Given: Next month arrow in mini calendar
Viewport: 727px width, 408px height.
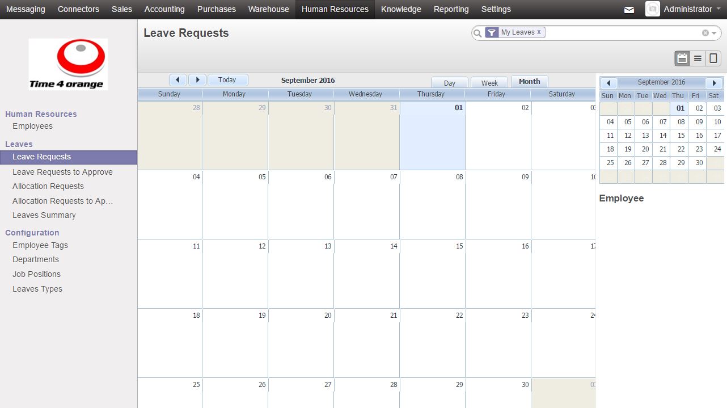Looking at the screenshot, I should point(715,83).
